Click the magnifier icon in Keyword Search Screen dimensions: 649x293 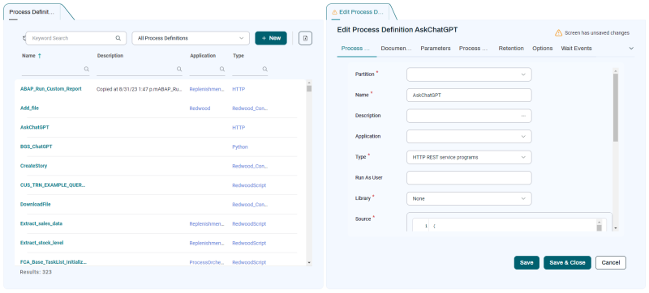click(x=118, y=38)
